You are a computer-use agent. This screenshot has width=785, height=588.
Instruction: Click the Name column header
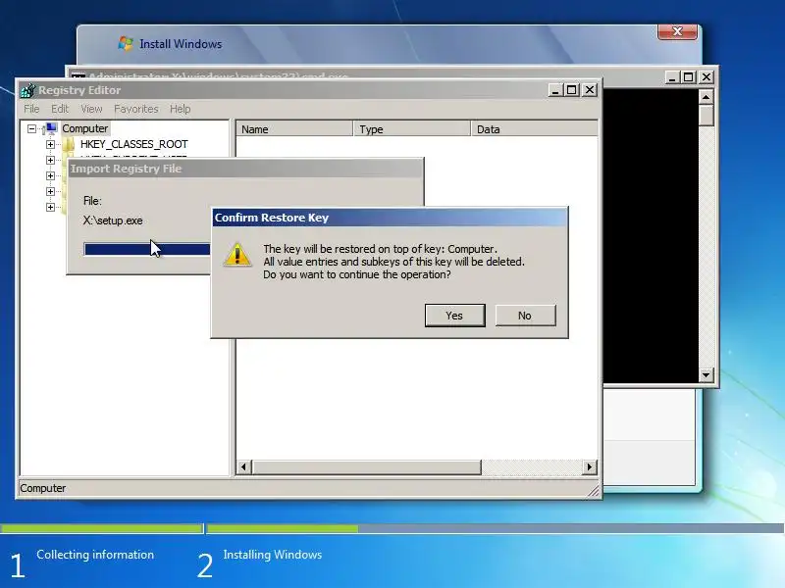(294, 129)
